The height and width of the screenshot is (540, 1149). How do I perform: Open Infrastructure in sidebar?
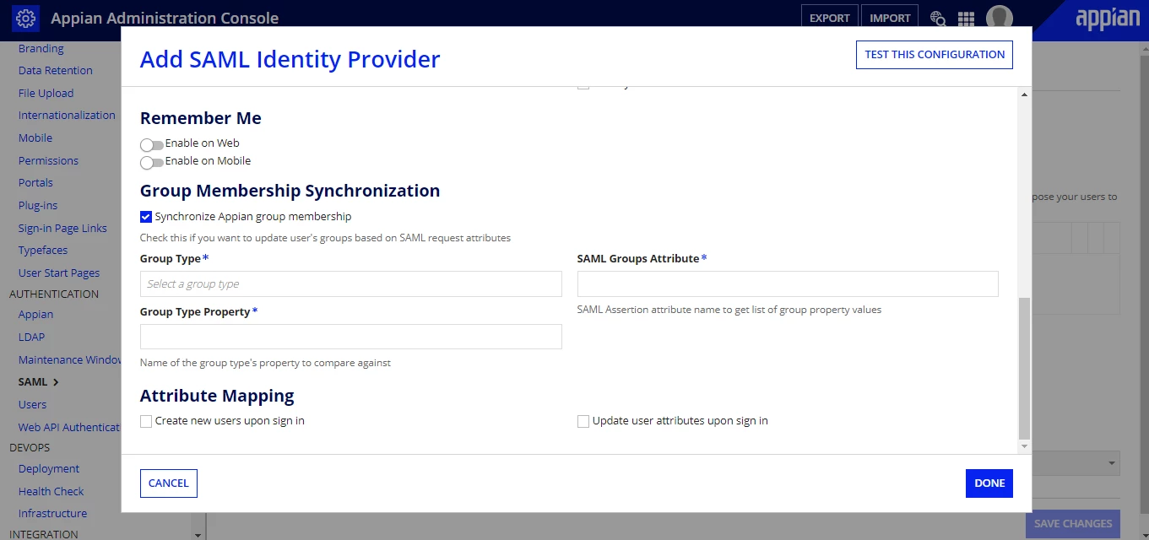(52, 514)
